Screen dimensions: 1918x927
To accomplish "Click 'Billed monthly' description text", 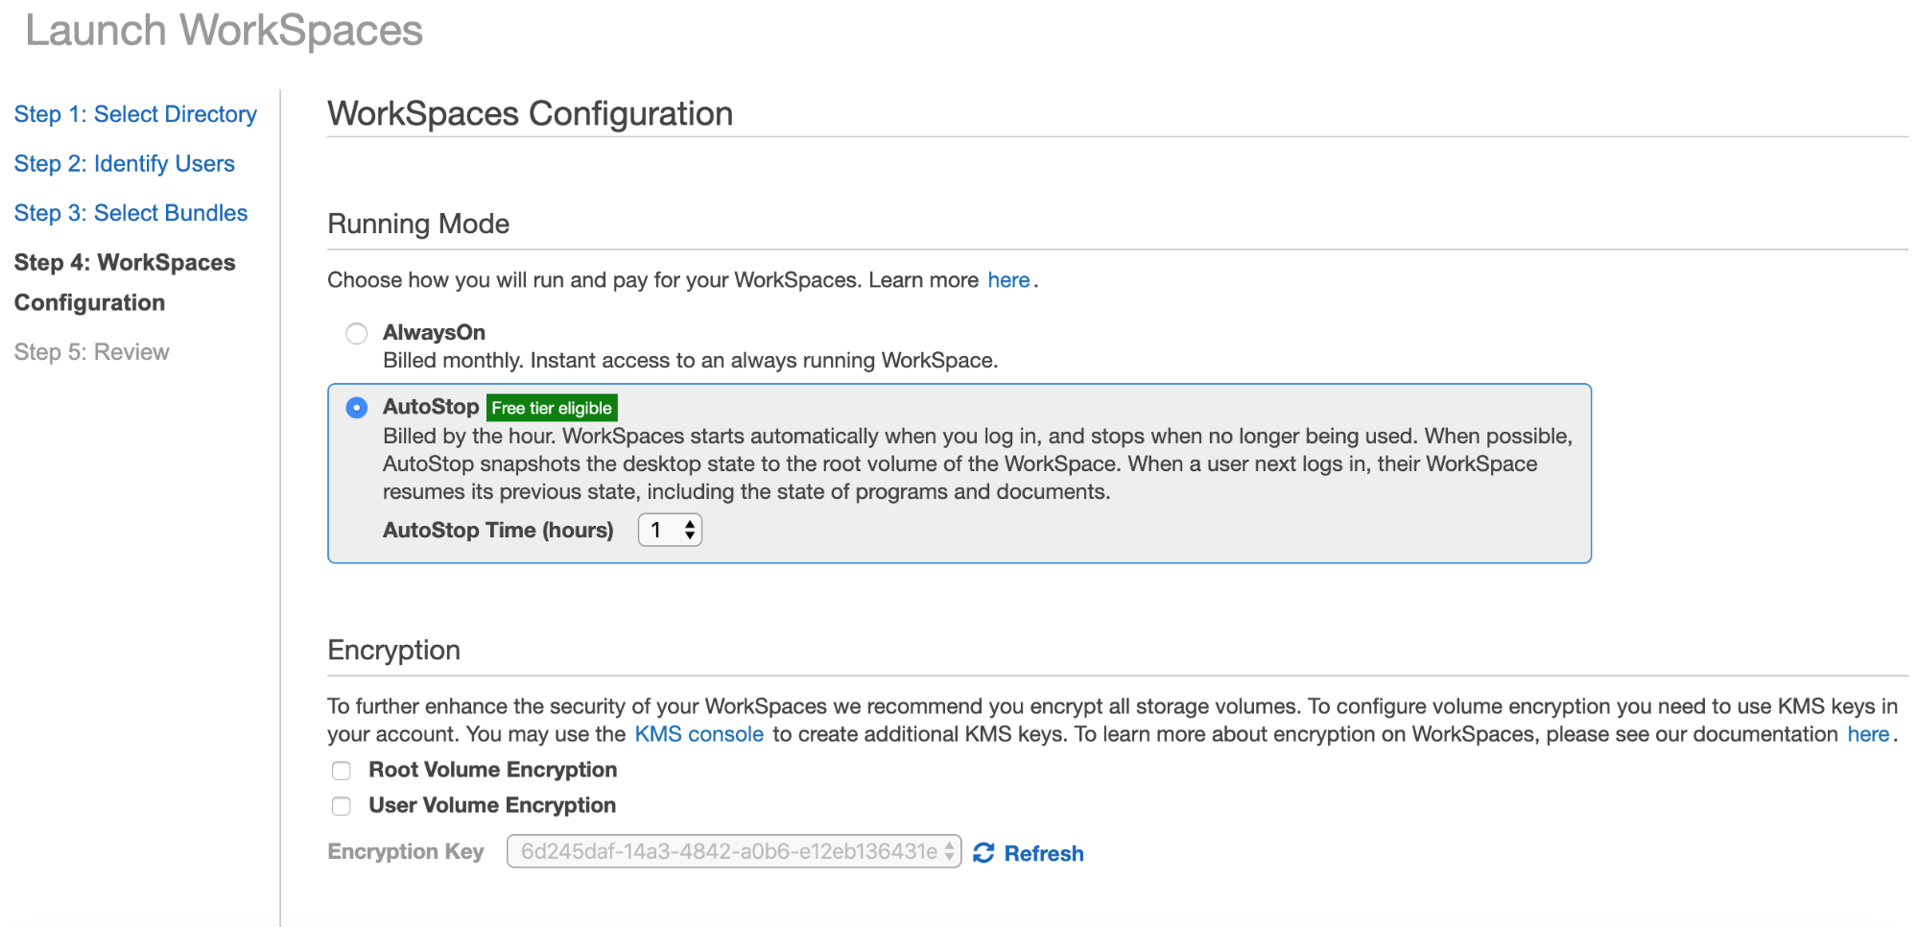I will pyautogui.click(x=690, y=361).
